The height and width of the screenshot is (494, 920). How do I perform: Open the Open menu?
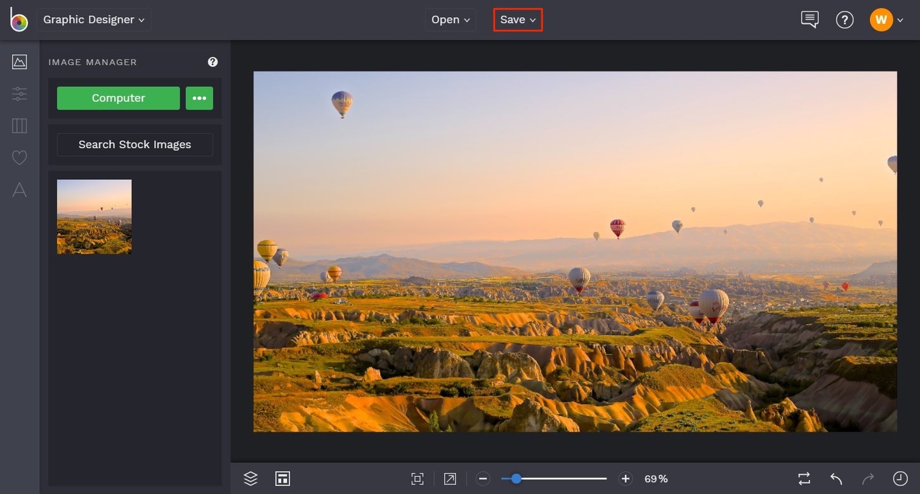(450, 19)
